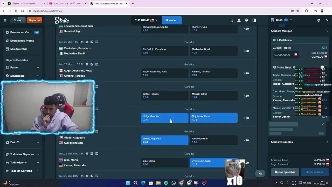
Task: Open File Explorer from the taskbar
Action: pos(158,183)
